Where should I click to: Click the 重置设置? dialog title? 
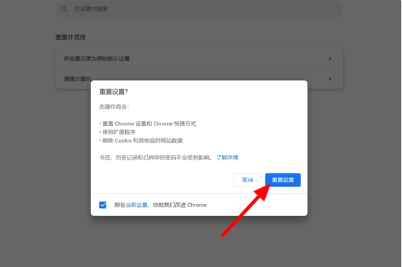113,92
